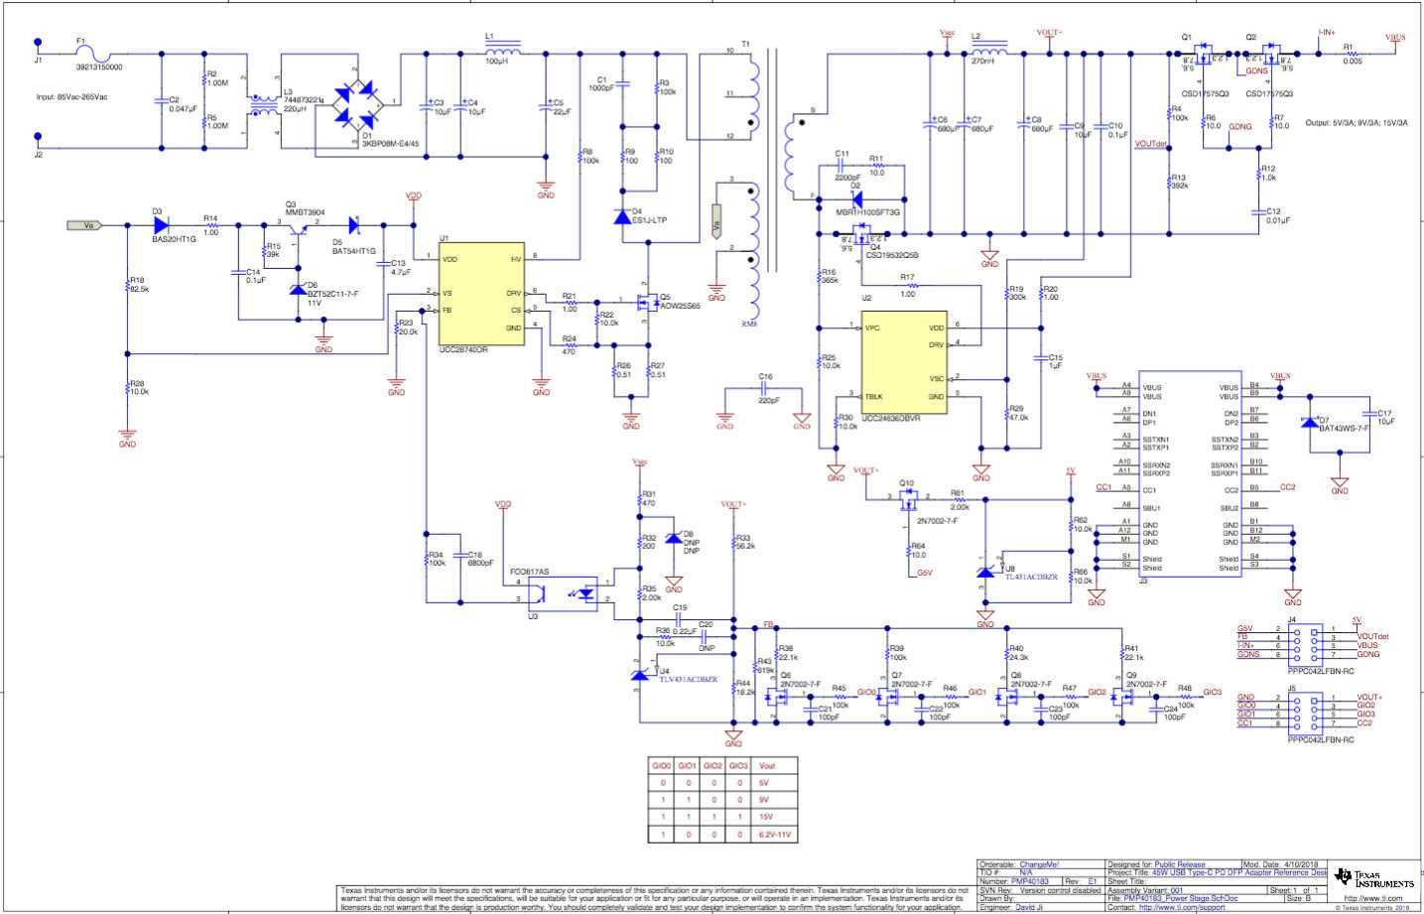The width and height of the screenshot is (1424, 914).
Task: Select the D7 BAT43WS-7-F diode symbol
Action: pyautogui.click(x=1309, y=421)
